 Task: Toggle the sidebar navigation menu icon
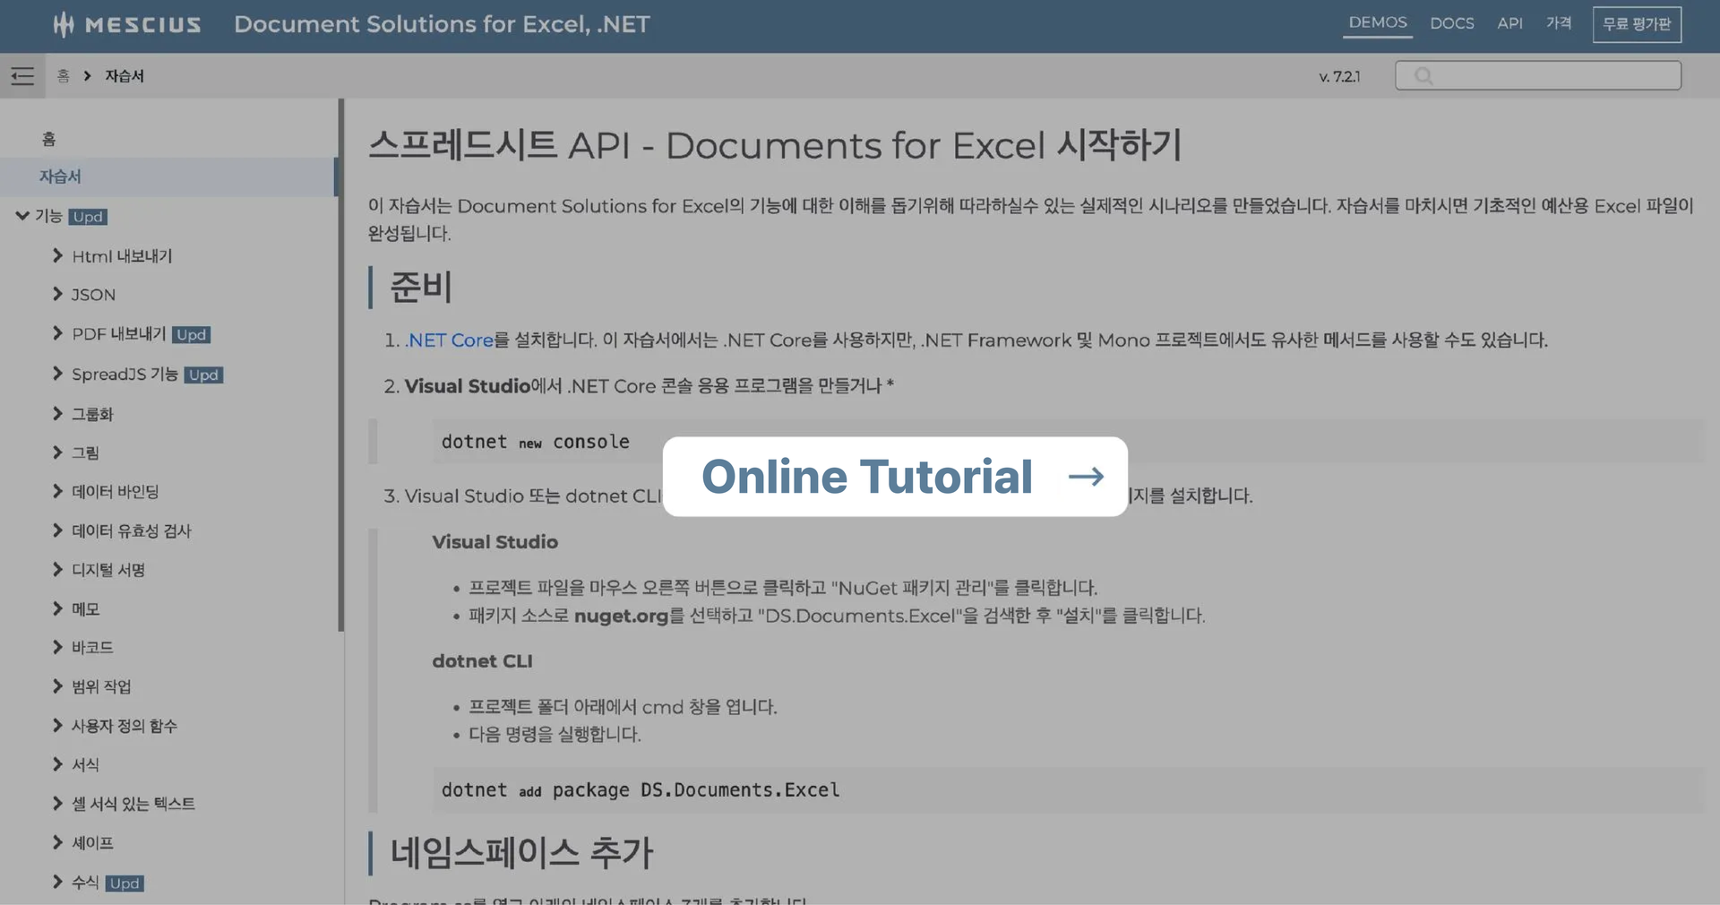22,76
